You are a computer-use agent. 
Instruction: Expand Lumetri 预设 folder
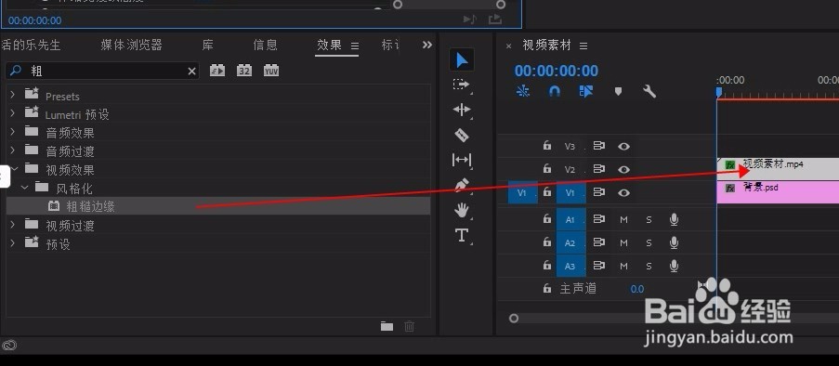coord(13,114)
